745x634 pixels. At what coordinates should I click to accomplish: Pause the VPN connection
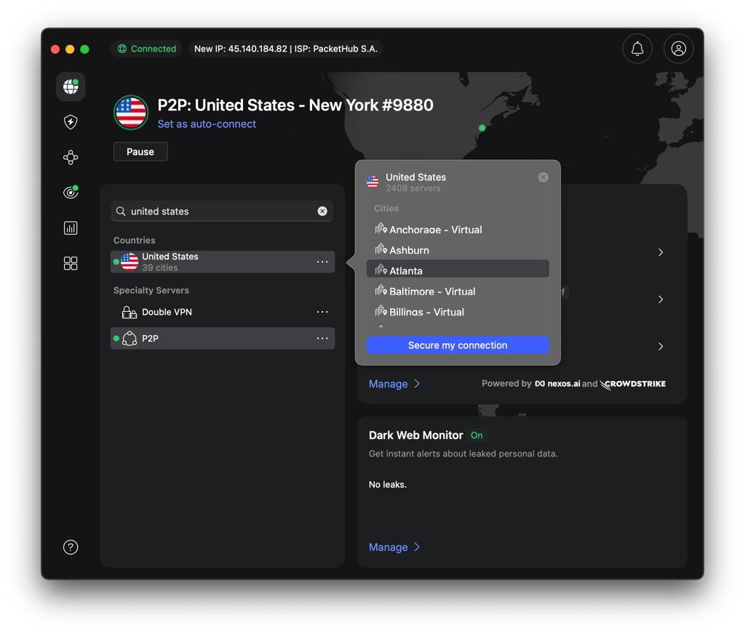pyautogui.click(x=140, y=151)
